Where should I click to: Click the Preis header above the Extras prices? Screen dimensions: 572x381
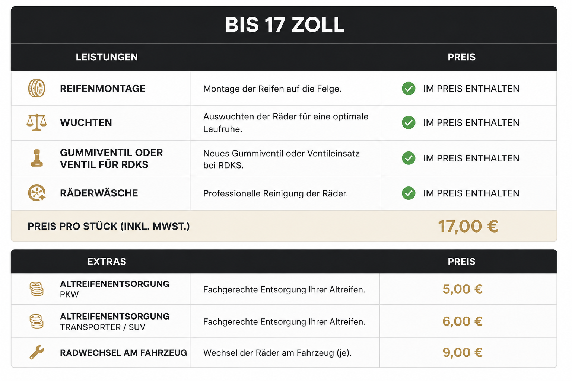(x=461, y=262)
